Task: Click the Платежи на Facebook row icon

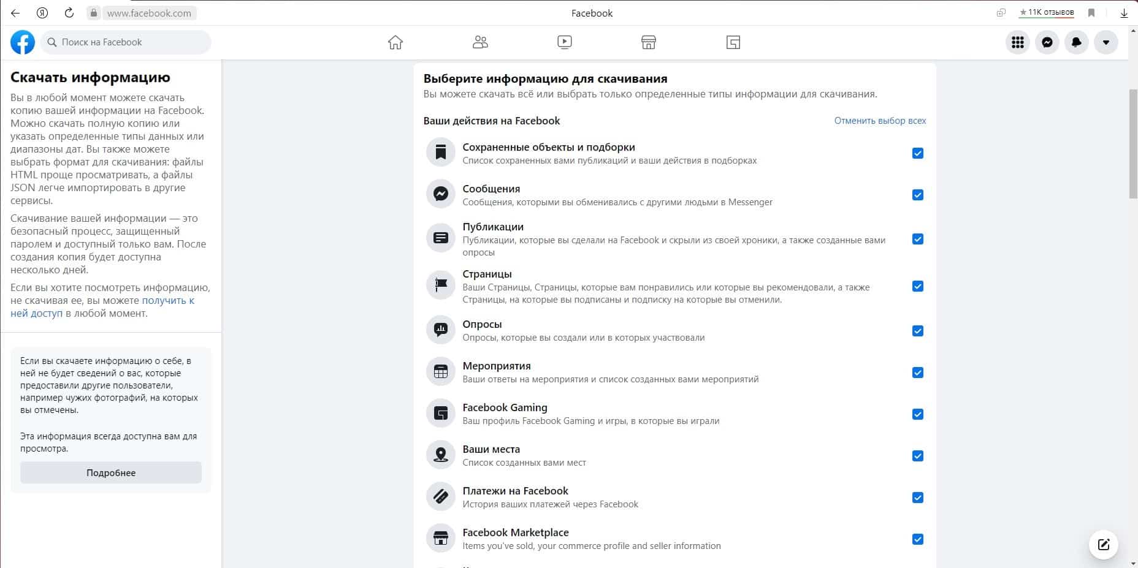Action: click(x=441, y=498)
